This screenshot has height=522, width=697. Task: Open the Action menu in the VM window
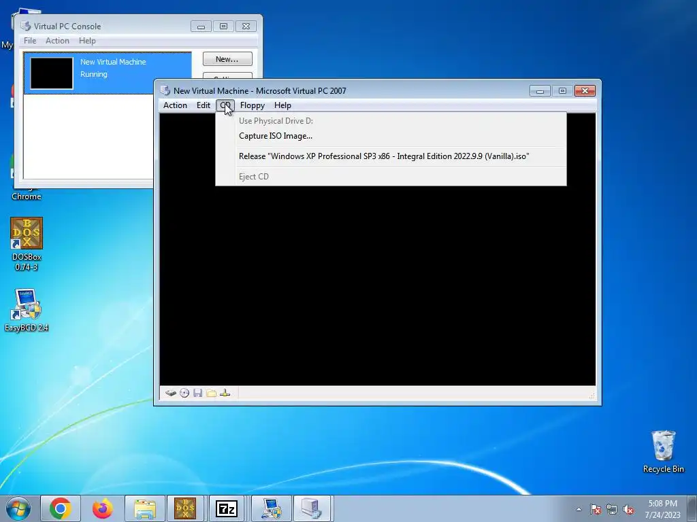(175, 105)
